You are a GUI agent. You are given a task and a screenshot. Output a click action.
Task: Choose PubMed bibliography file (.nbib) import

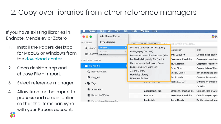tap(147, 59)
